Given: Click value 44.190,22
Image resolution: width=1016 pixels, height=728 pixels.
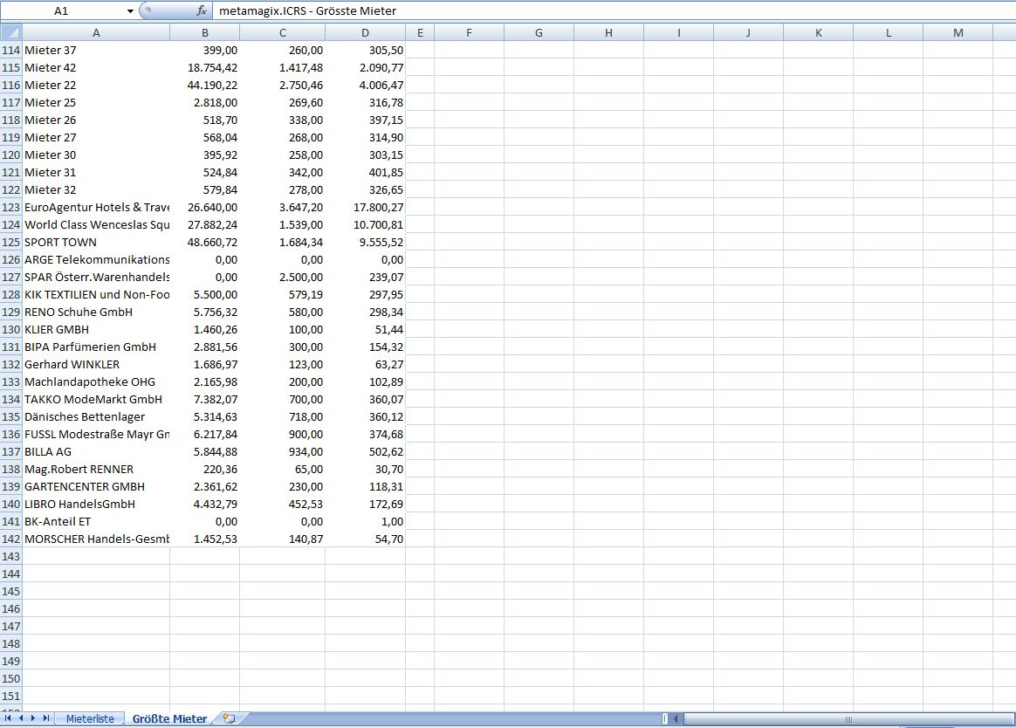Looking at the screenshot, I should [x=205, y=85].
